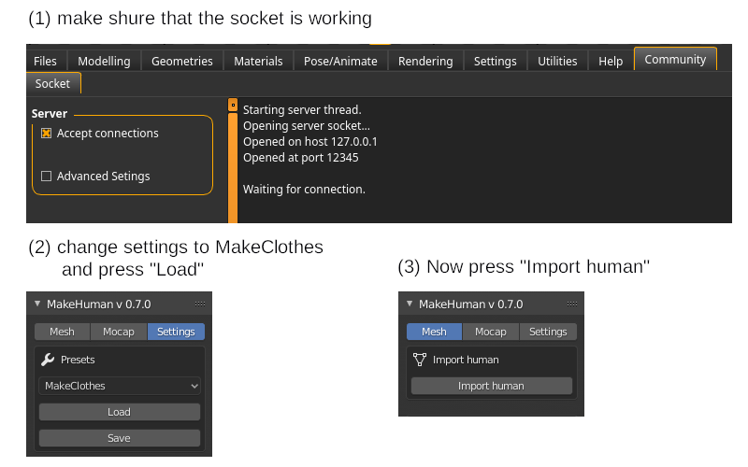Click grip dots icon in Presets panel header
This screenshot has width=748, height=467.
(200, 304)
